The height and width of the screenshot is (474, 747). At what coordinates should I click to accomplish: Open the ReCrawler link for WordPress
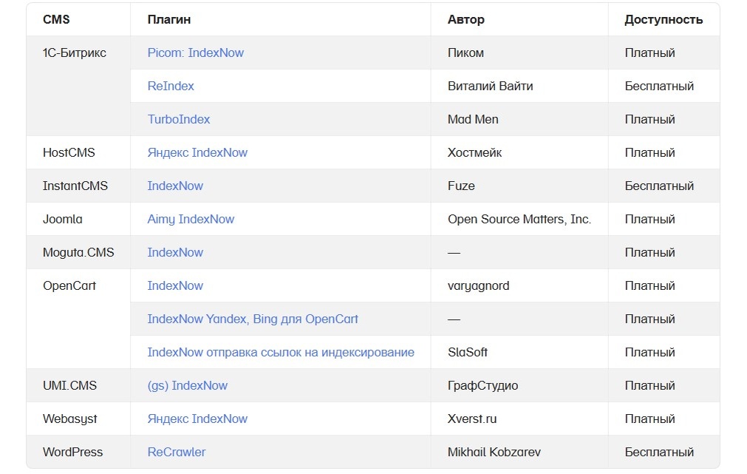(177, 453)
